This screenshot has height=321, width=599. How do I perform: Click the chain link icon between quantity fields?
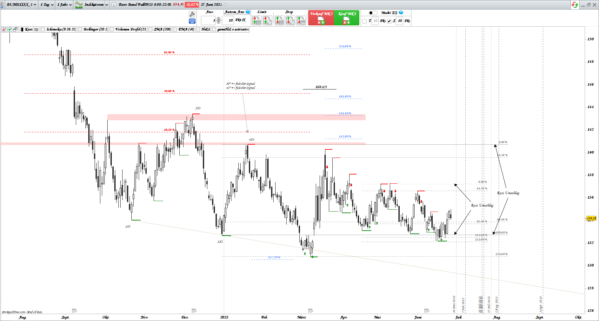[x=218, y=20]
